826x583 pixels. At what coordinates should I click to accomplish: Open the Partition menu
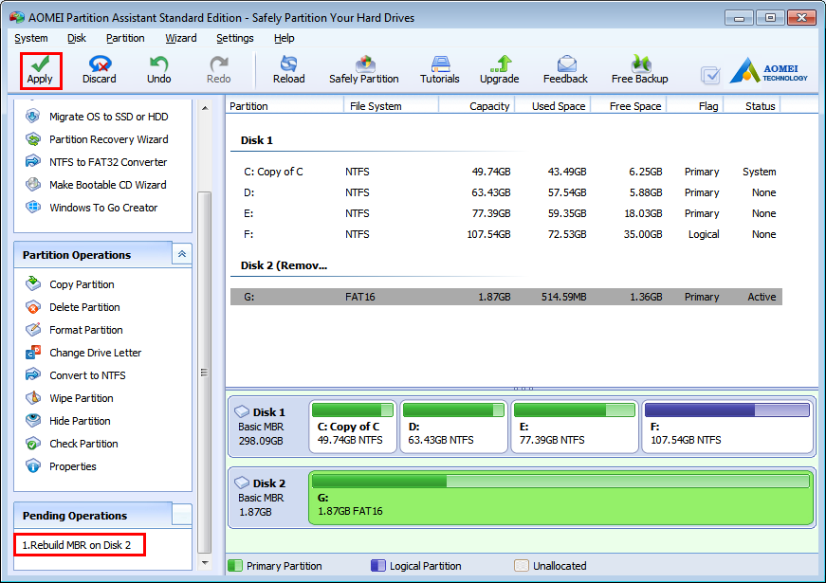(125, 38)
